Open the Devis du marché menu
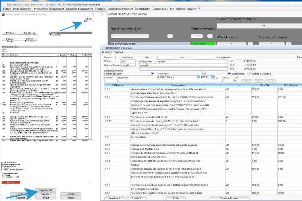Image resolution: width=302 pixels, height=201 pixels. pos(22,9)
